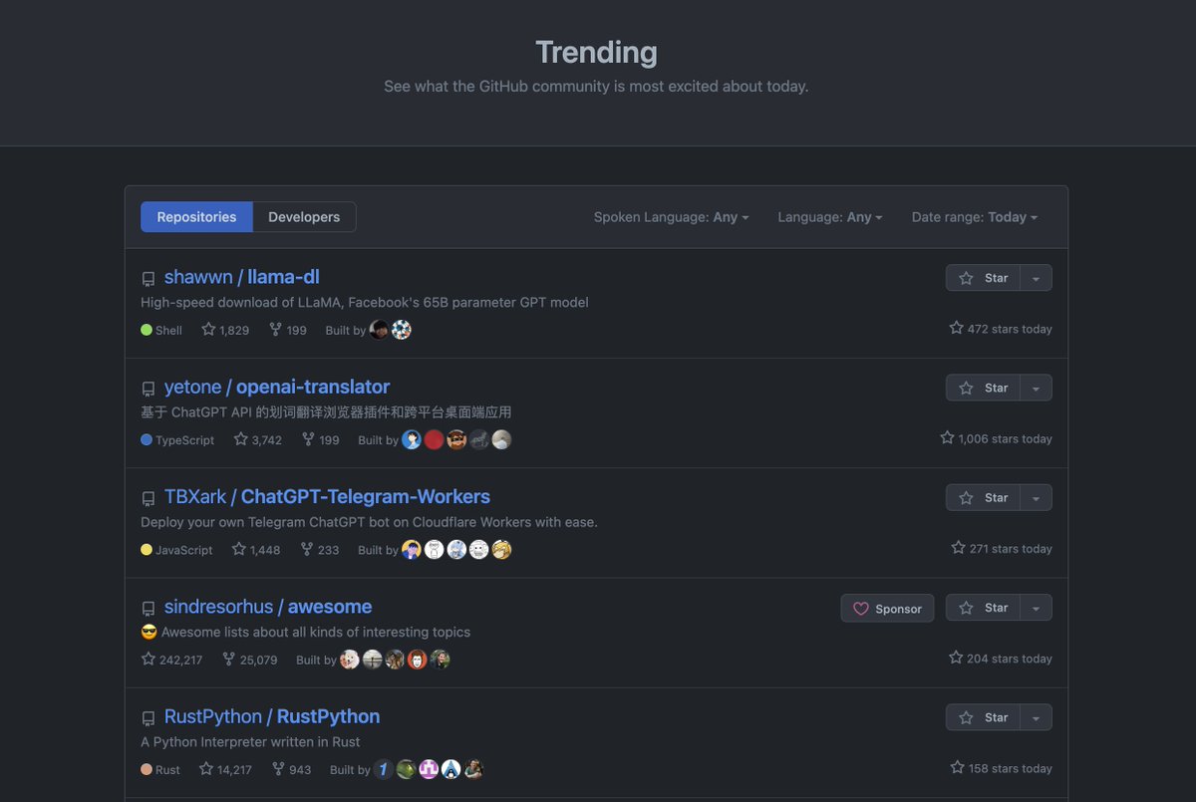This screenshot has width=1196, height=802.
Task: Switch to the Developers tab
Action: [304, 217]
